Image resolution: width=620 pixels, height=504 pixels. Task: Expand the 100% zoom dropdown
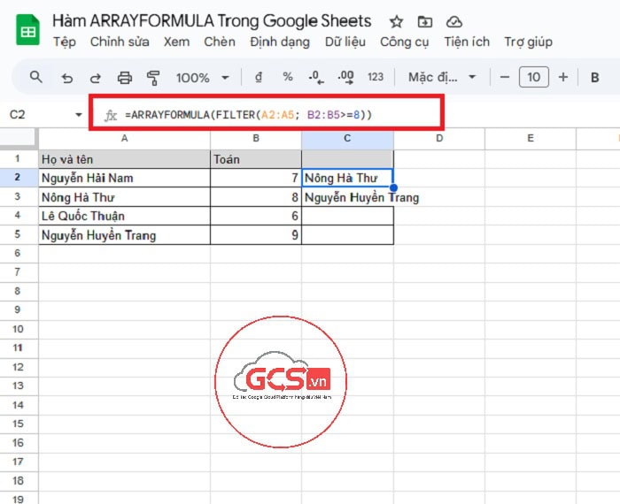coord(203,78)
